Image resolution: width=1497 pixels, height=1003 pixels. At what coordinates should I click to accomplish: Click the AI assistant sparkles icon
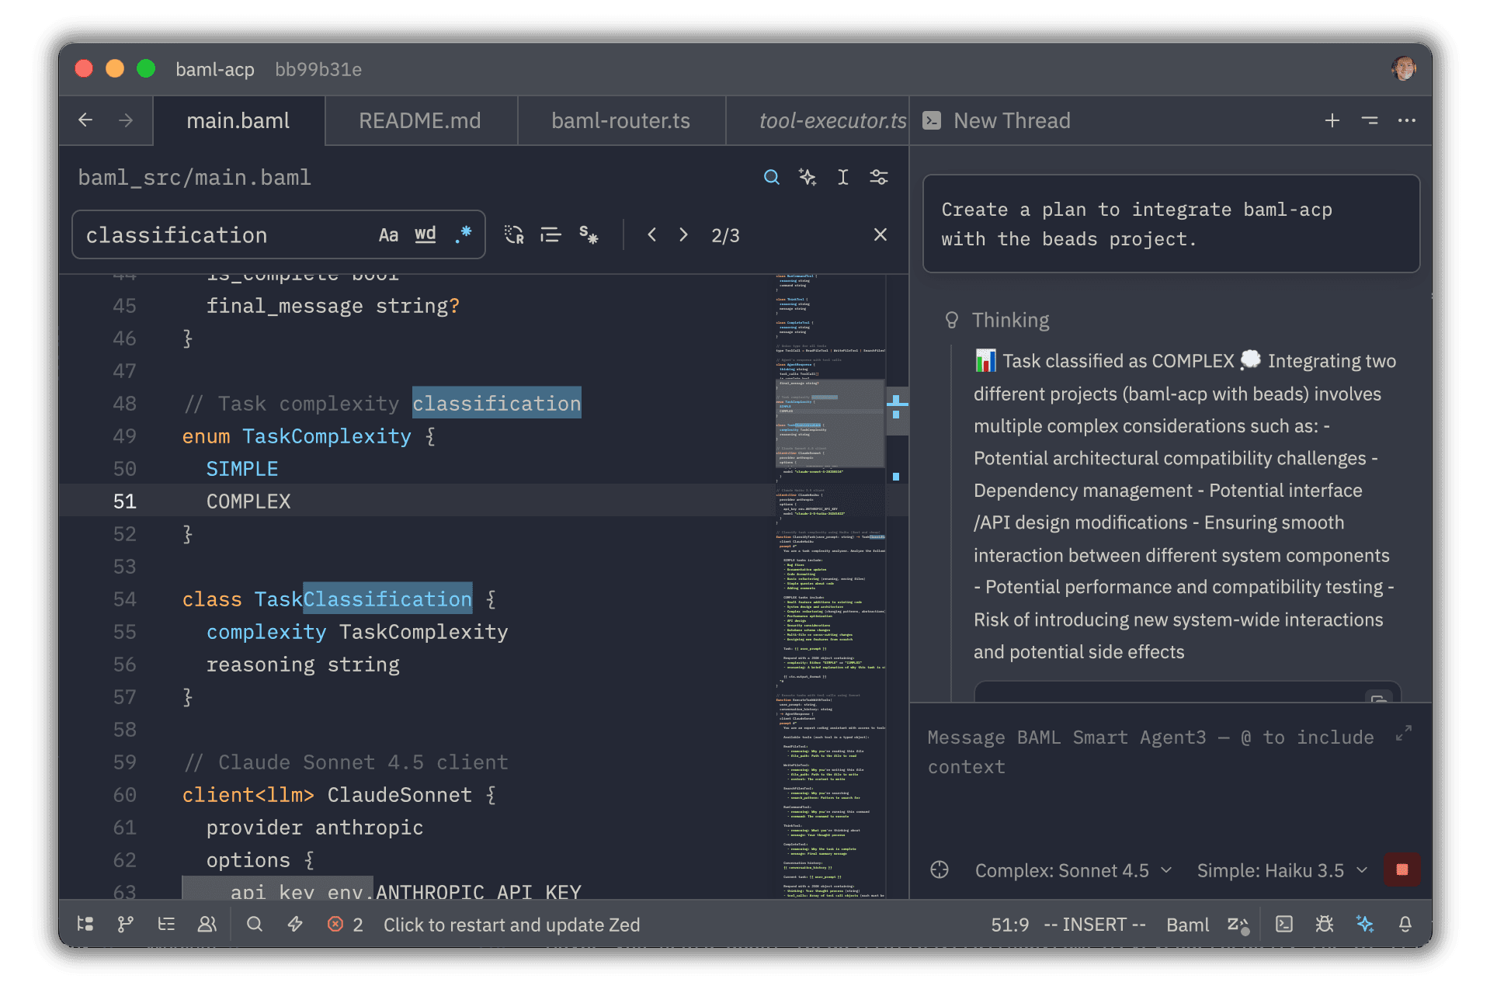tap(1366, 924)
